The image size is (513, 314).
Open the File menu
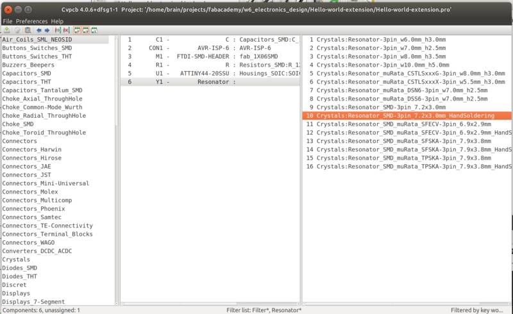(x=7, y=21)
